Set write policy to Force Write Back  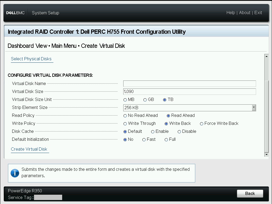click(202, 124)
